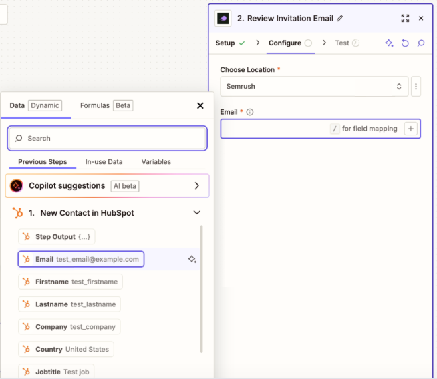This screenshot has width=437, height=379.
Task: Collapse the New Contact in HubSpot step
Action: coord(196,213)
